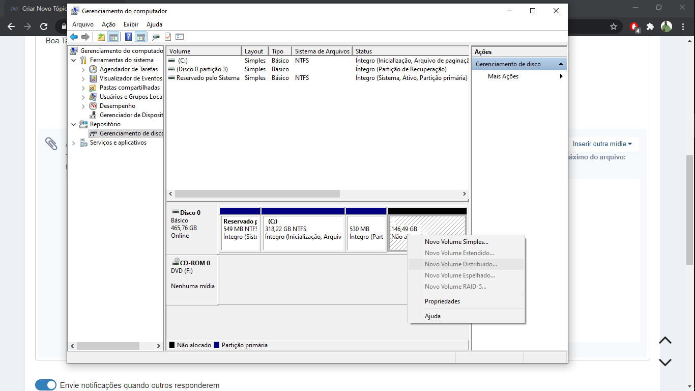Screen dimensions: 695x391
Task: Choose 'Novo Volume Simples...' from context menu
Action: click(x=466, y=242)
